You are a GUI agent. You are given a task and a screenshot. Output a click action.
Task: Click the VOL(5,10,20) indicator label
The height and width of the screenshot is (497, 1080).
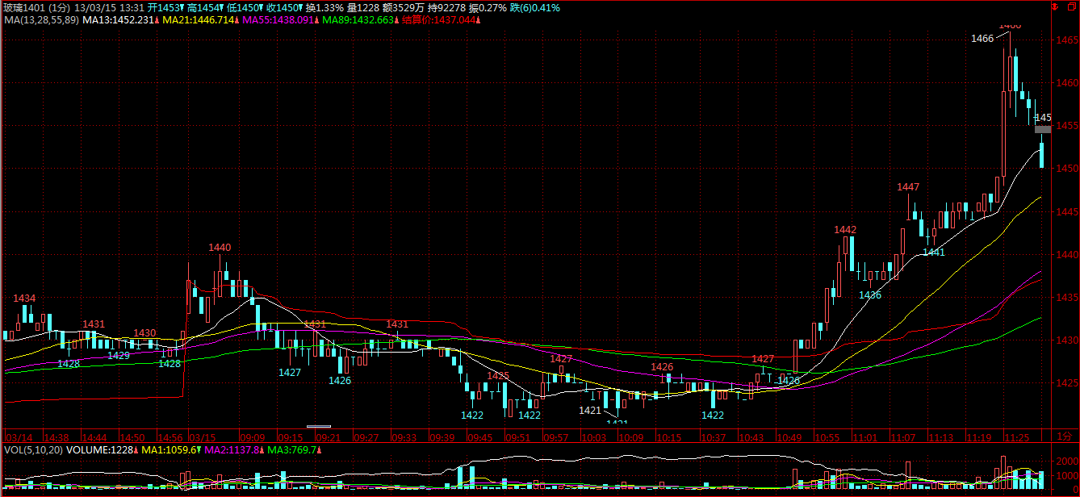[33, 449]
